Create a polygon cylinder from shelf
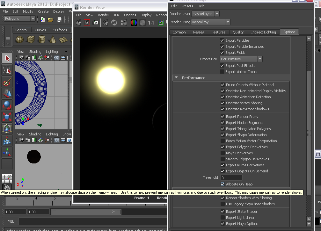 point(42,39)
